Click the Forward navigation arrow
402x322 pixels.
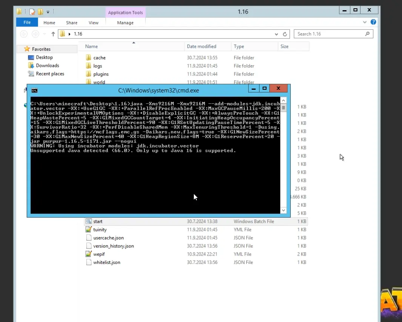[x=35, y=34]
